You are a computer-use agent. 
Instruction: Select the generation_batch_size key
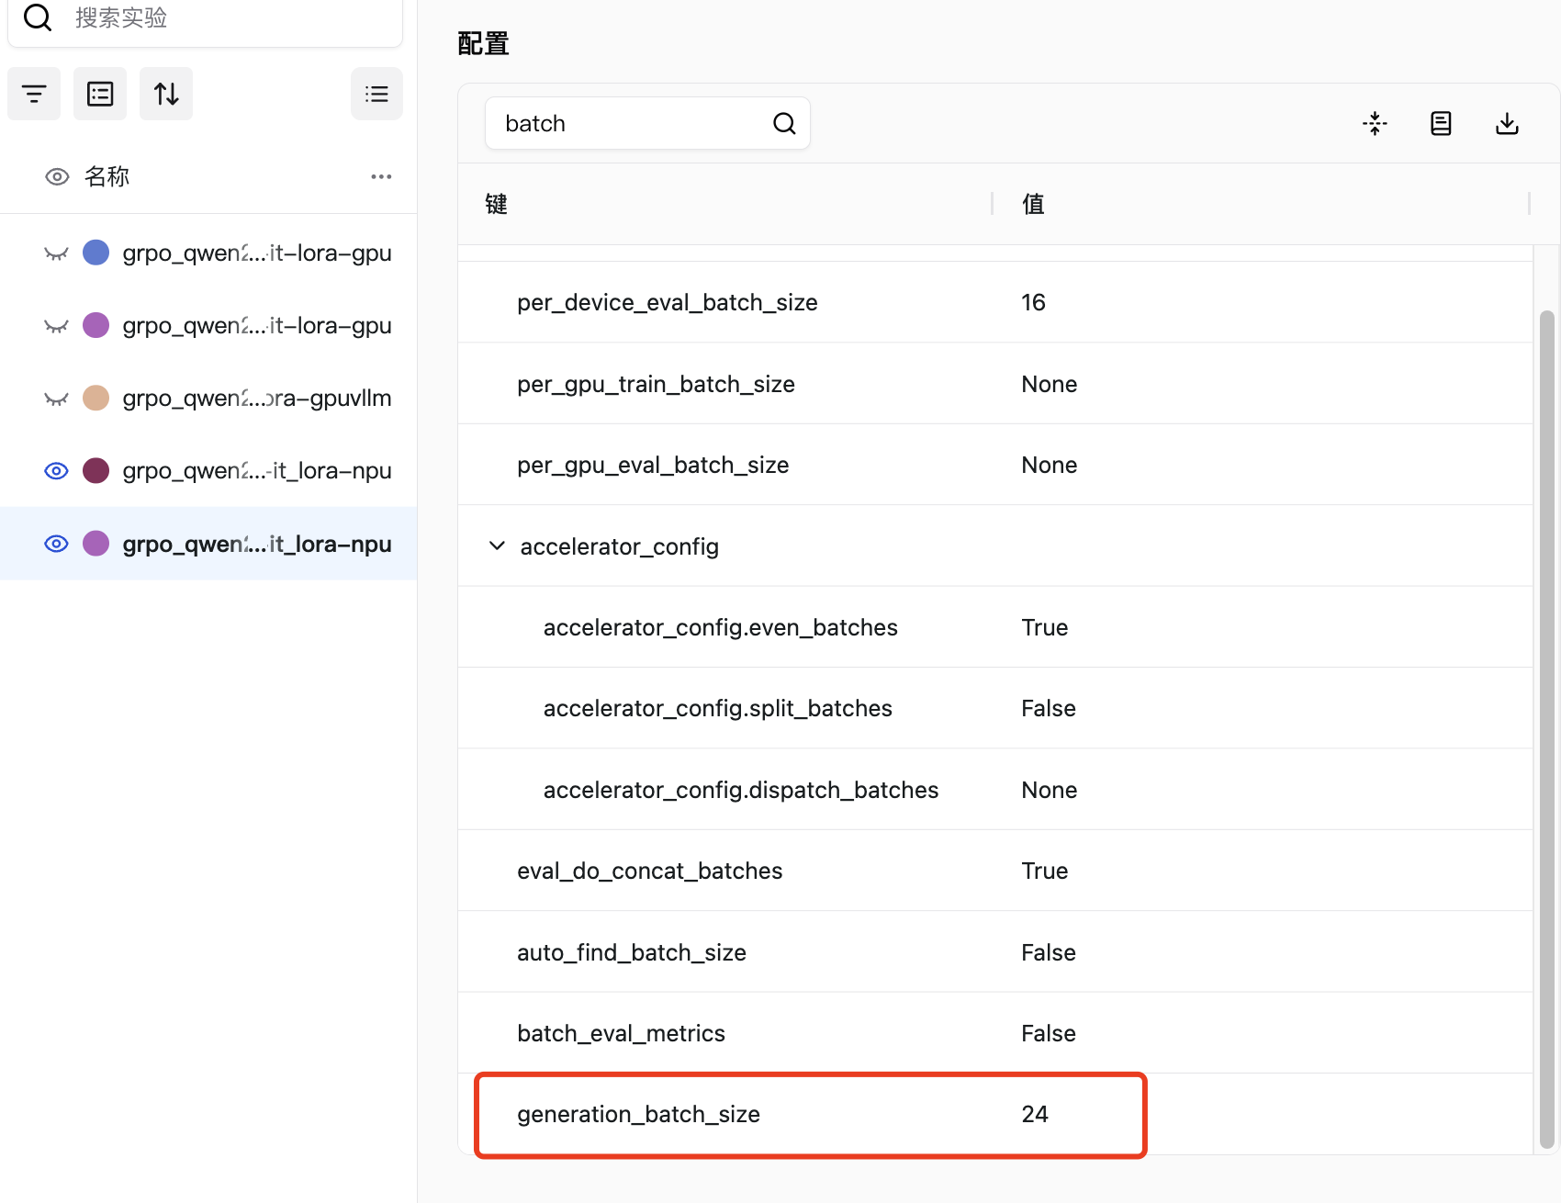pos(639,1114)
